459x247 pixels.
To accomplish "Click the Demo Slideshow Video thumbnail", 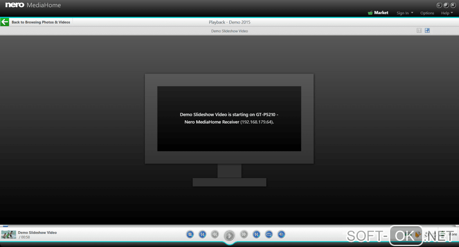I will (x=9, y=235).
